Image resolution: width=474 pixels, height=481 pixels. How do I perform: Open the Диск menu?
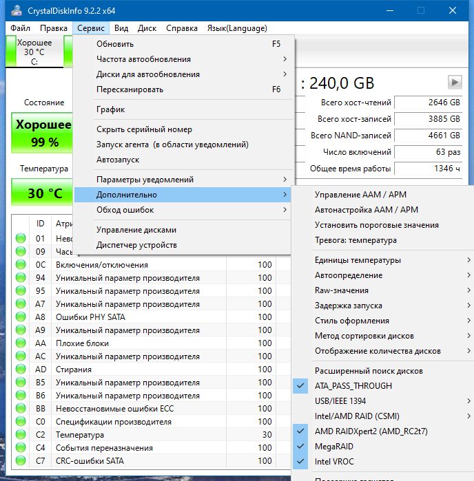click(x=147, y=28)
